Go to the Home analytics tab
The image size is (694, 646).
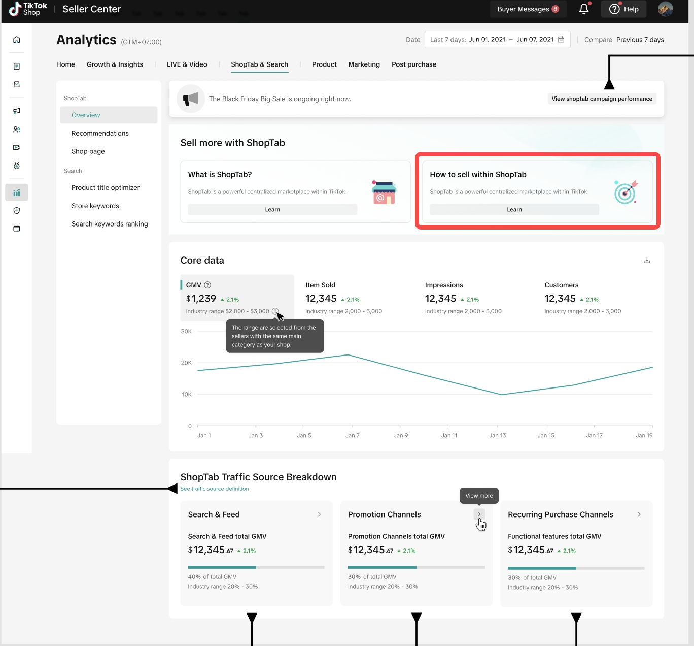(x=65, y=64)
